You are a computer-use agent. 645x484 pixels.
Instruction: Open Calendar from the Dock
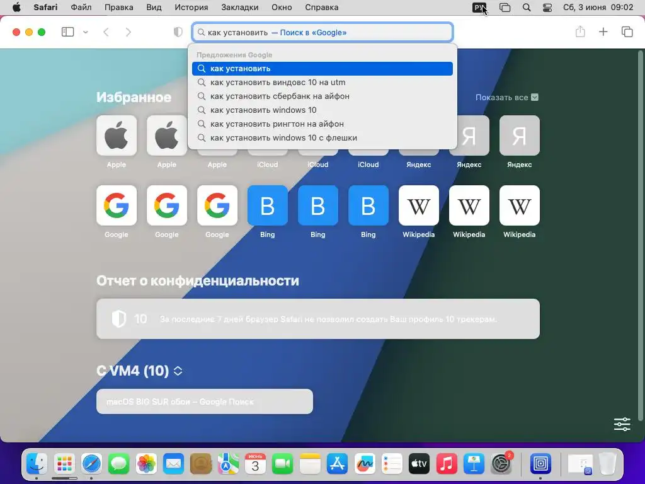coord(255,464)
